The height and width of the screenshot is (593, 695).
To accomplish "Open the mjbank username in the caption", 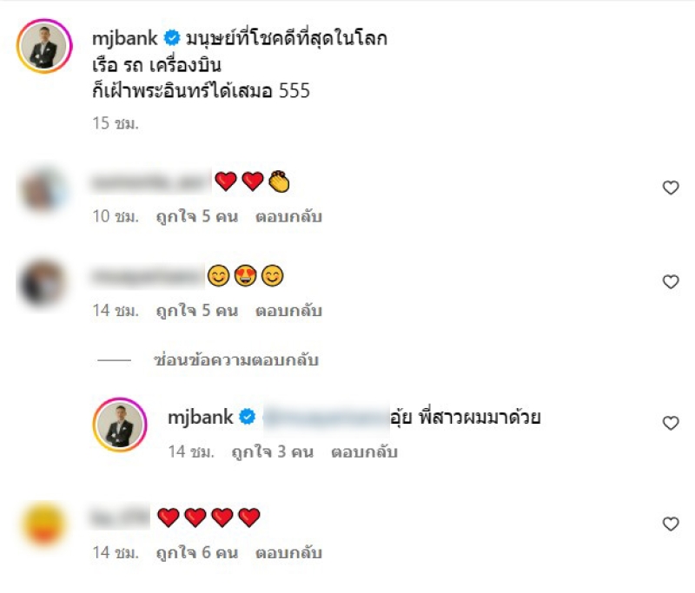I will point(124,38).
